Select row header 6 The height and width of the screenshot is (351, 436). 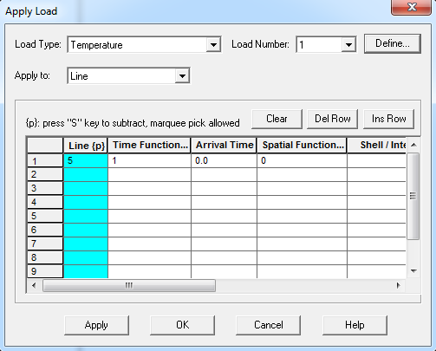coord(45,230)
